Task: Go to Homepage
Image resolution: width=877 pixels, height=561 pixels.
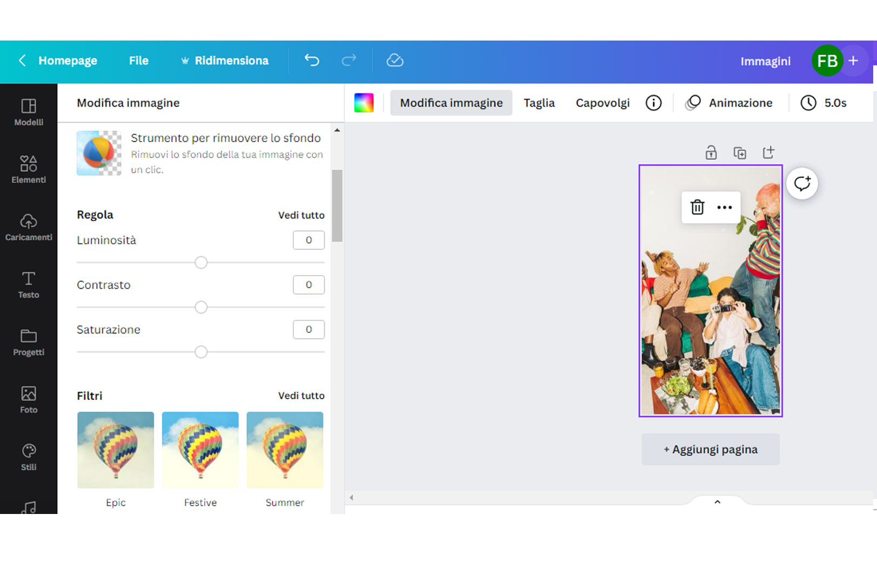Action: 68,61
